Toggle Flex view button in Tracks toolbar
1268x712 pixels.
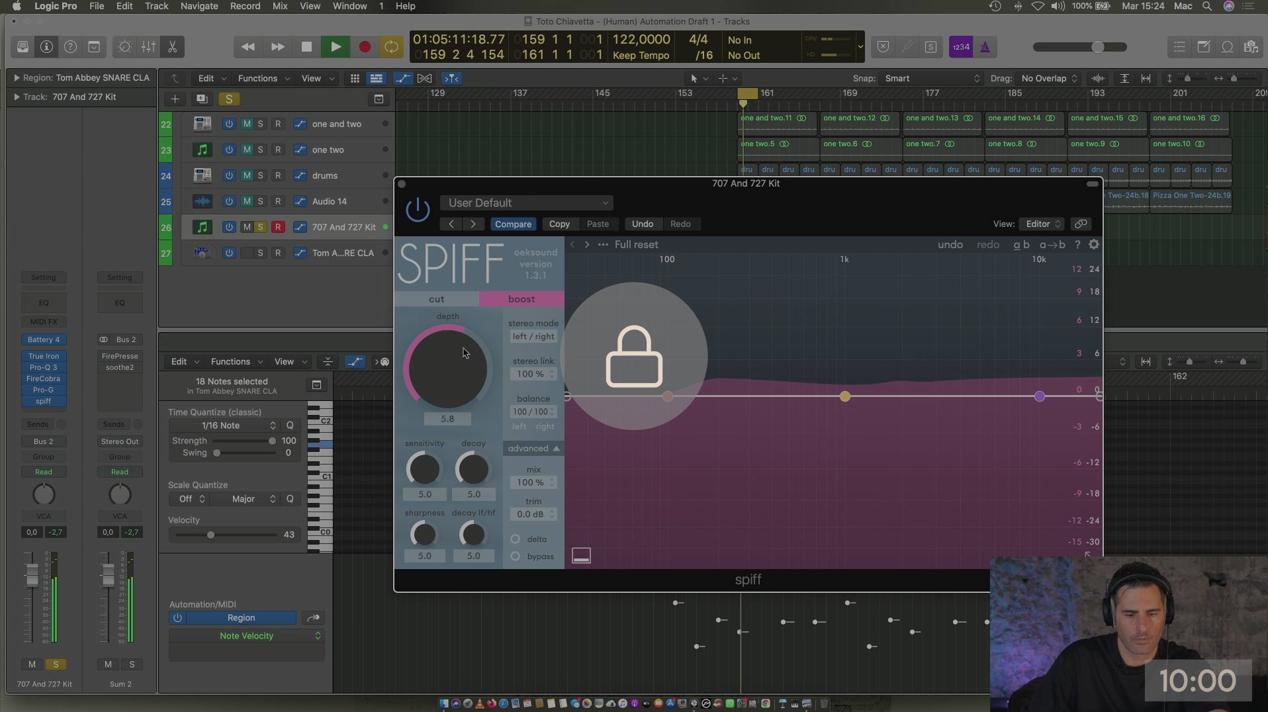(425, 78)
